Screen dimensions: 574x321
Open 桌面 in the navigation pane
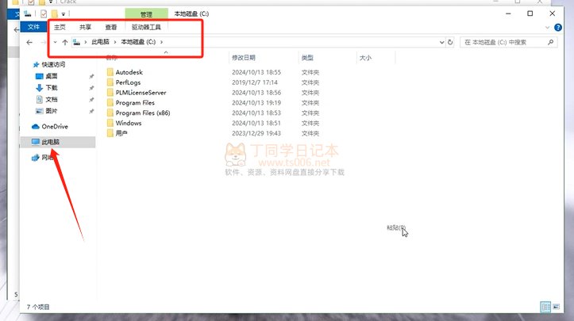coord(52,76)
